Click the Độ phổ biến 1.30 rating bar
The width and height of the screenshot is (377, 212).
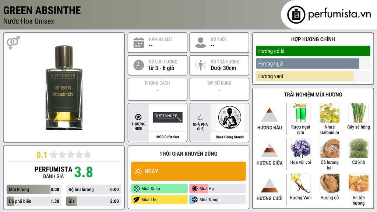[34, 201]
